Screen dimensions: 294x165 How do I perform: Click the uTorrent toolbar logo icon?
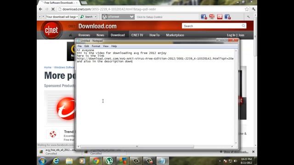click(105, 17)
